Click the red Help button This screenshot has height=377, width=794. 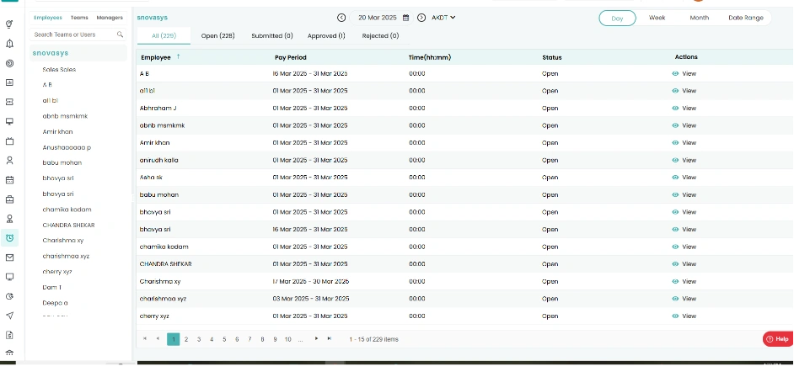[x=778, y=339]
